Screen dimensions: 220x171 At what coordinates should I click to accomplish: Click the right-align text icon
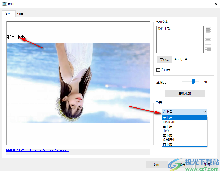coord(208,48)
